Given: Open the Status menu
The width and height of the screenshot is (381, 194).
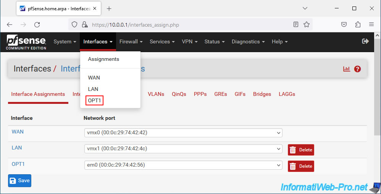Looking at the screenshot, I should pos(215,42).
